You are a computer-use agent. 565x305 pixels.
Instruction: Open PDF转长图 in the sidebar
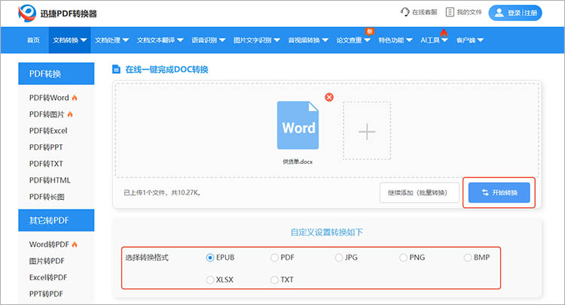point(47,197)
